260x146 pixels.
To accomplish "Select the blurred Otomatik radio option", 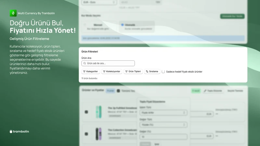I will (123, 25).
